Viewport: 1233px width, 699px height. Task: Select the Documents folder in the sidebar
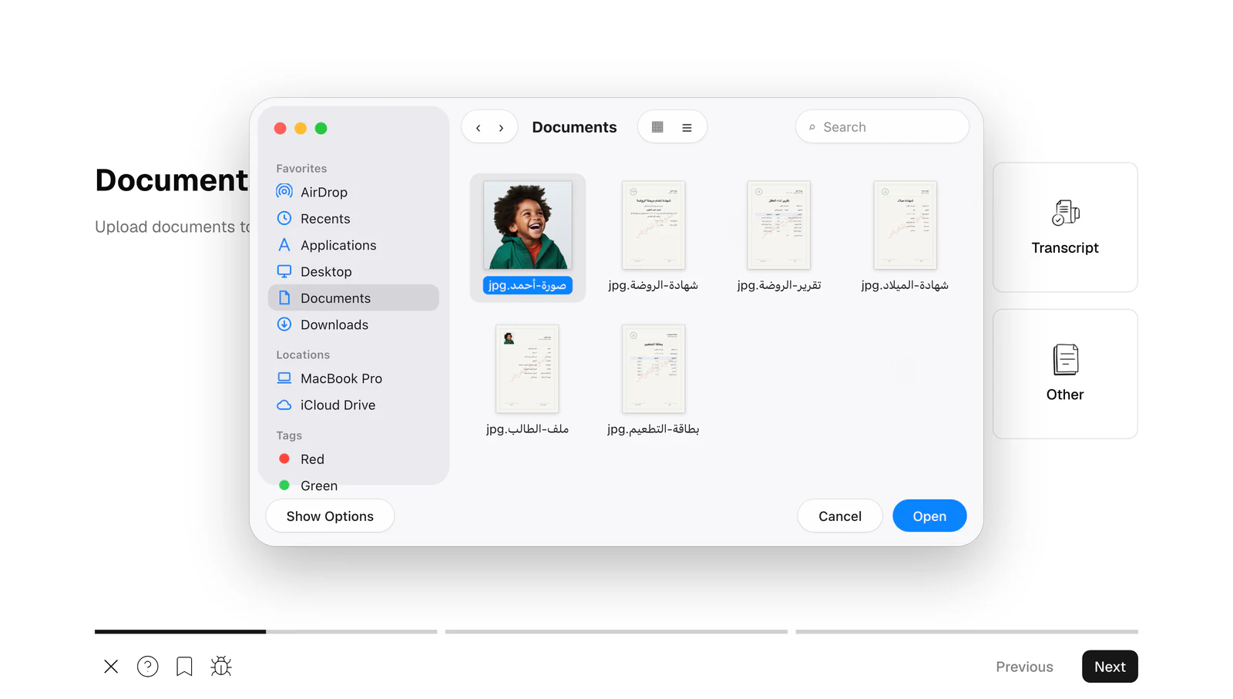[353, 298]
